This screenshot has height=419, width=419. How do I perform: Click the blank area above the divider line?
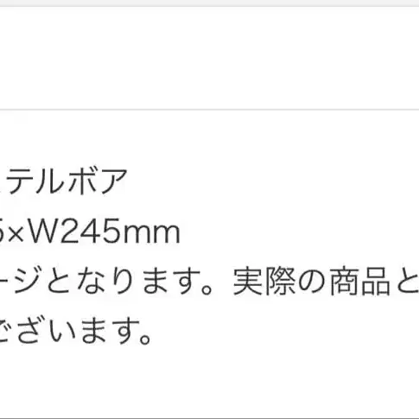tap(209, 58)
